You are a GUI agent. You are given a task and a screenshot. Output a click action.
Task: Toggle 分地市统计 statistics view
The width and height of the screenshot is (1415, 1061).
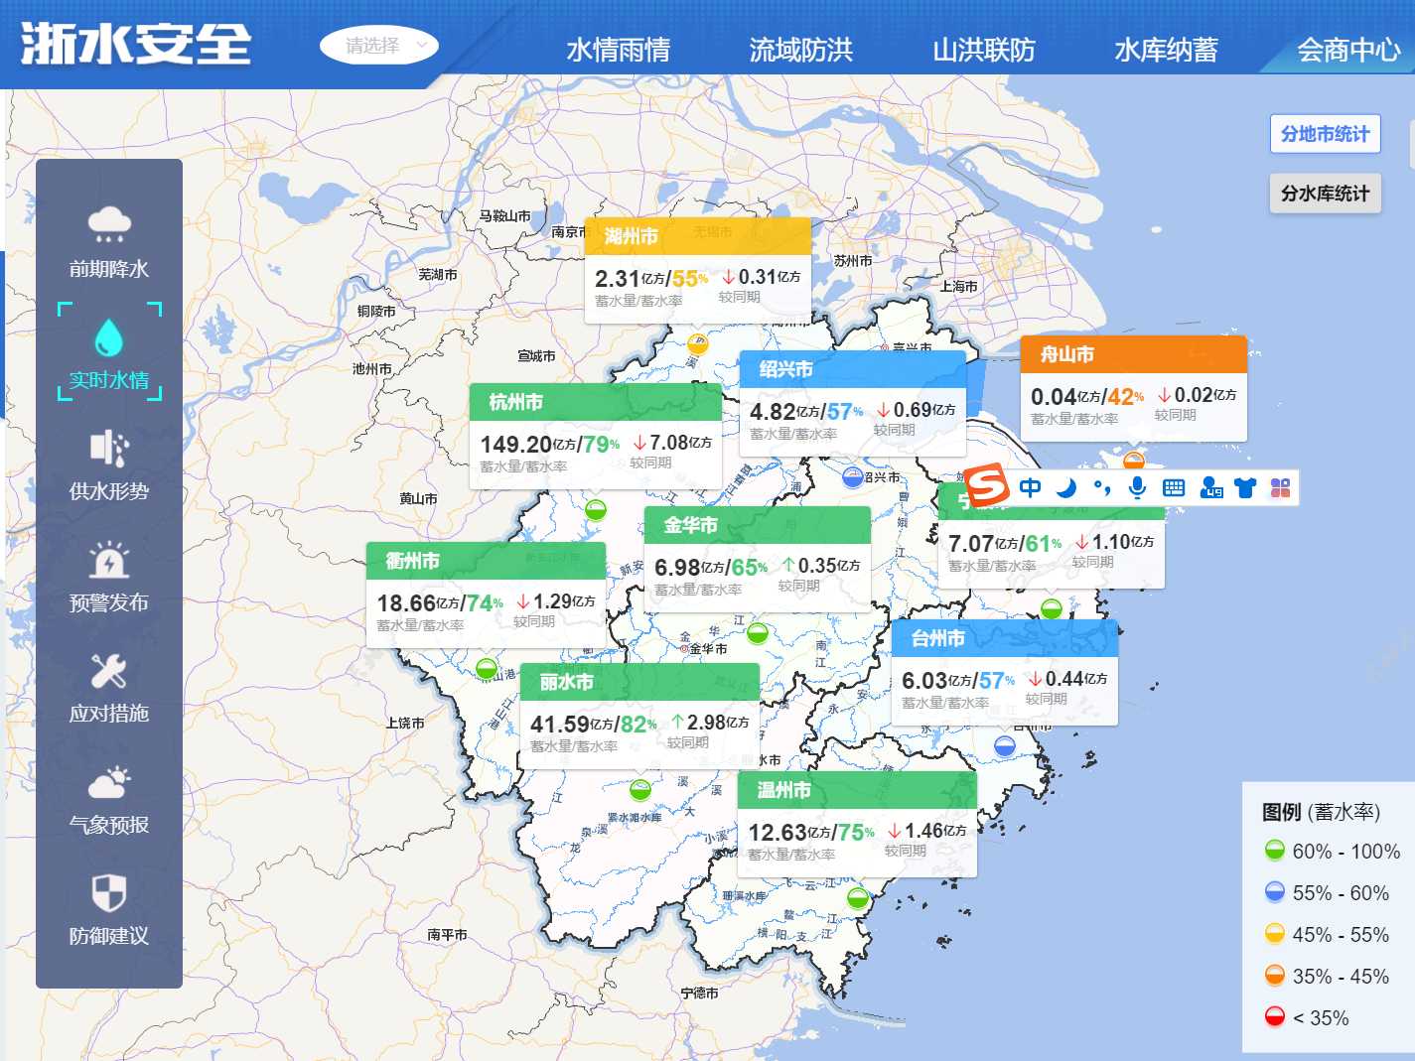(1325, 134)
